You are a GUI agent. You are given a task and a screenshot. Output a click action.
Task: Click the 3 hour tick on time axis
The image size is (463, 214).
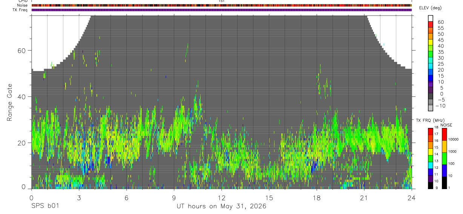tap(79, 197)
